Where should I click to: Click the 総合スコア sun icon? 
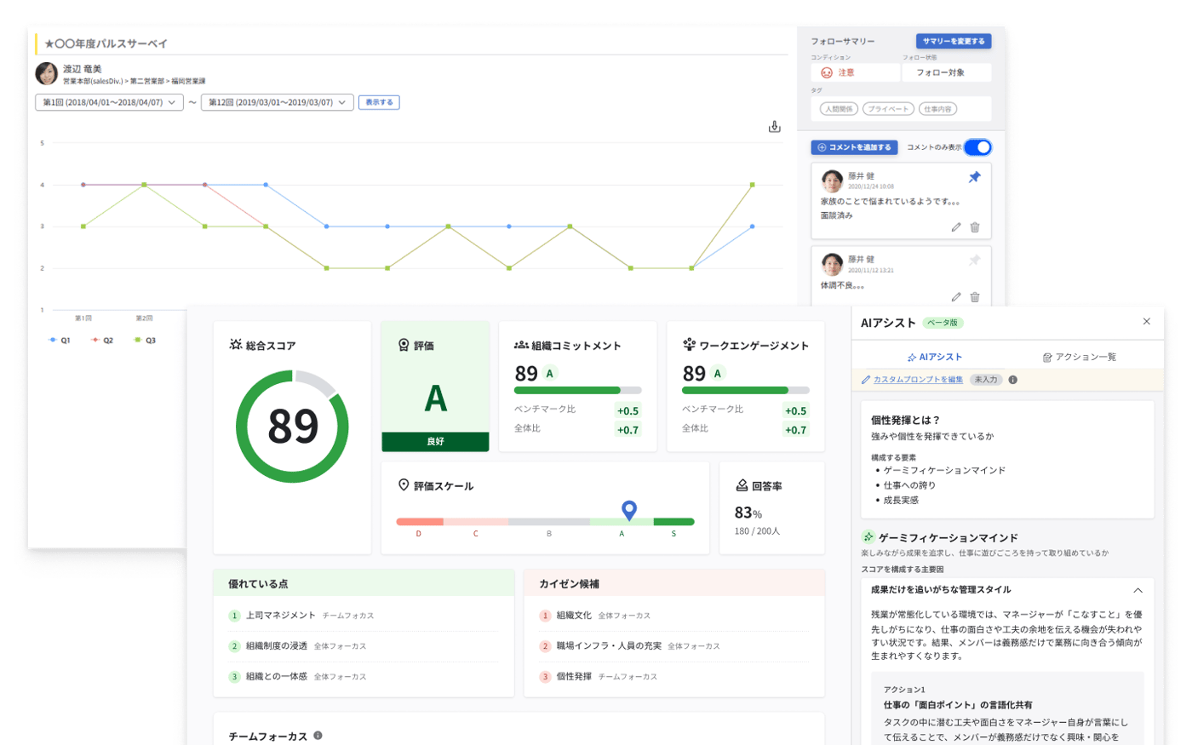(x=236, y=345)
